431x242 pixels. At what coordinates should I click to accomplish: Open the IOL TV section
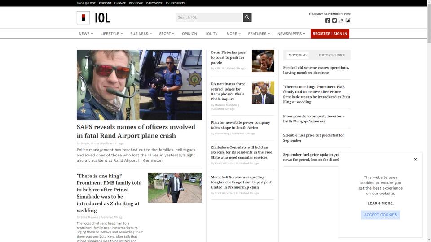pyautogui.click(x=211, y=34)
